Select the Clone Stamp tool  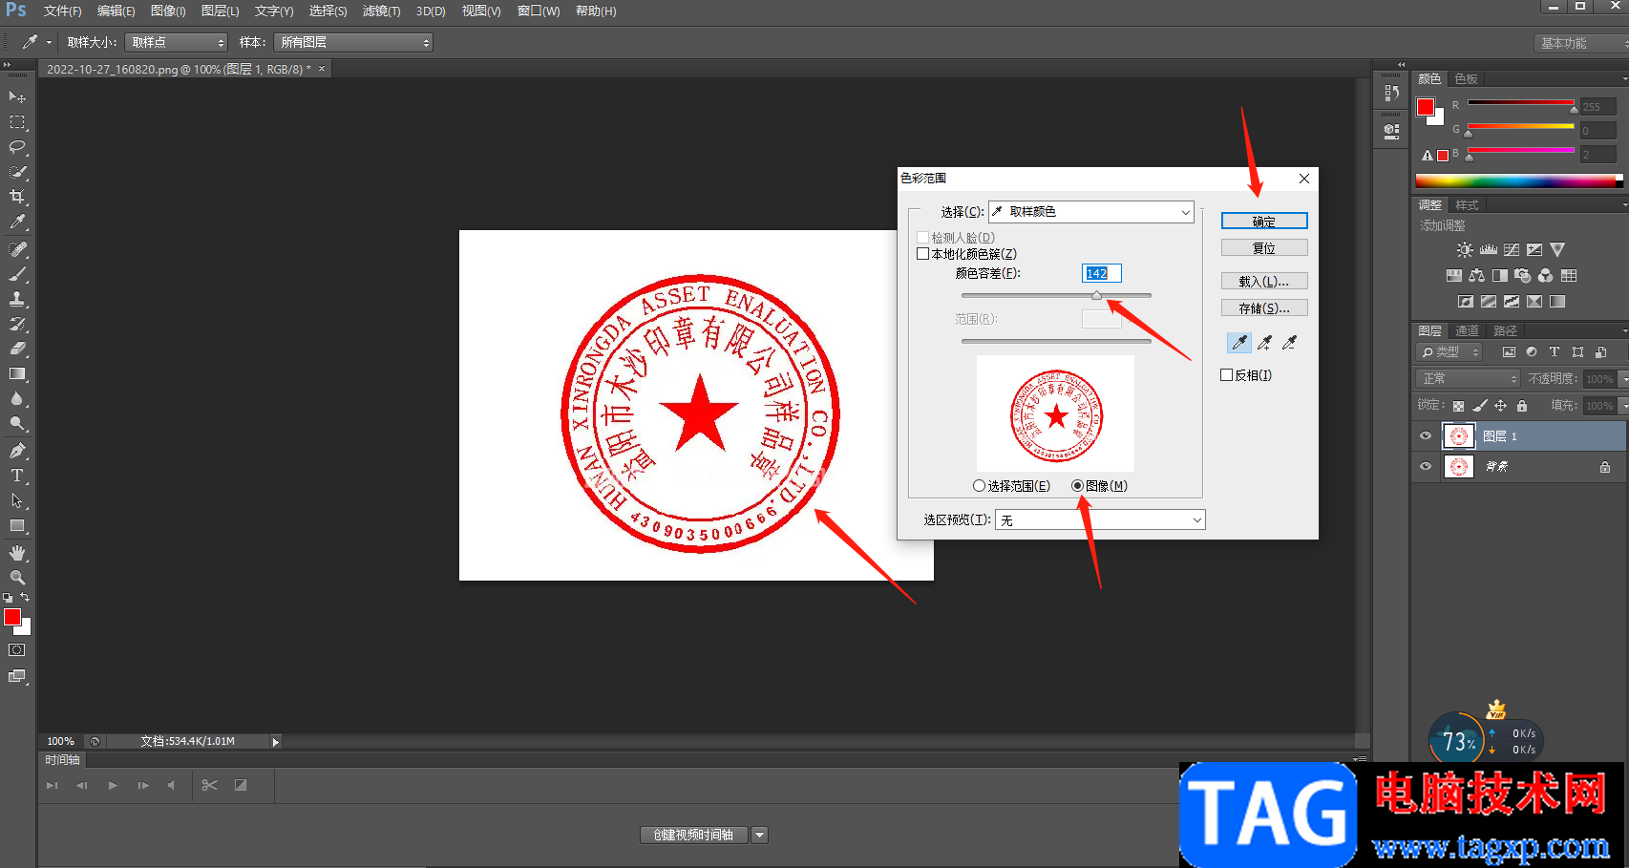pos(17,299)
